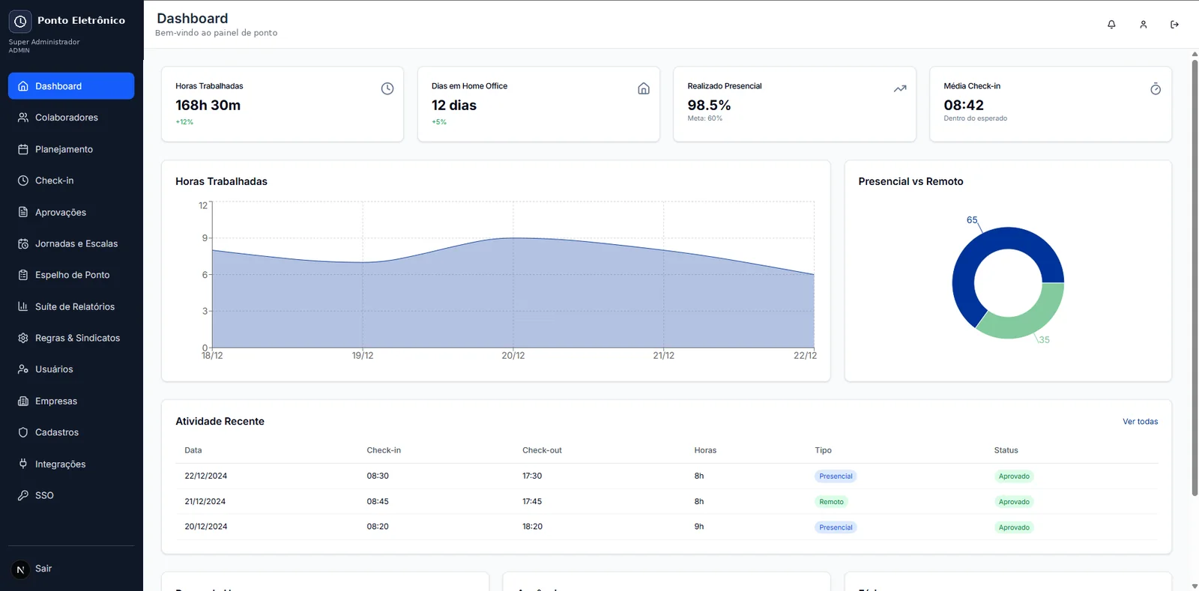Viewport: 1199px width, 591px height.
Task: Click the N avatar beside Sair
Action: 20,569
